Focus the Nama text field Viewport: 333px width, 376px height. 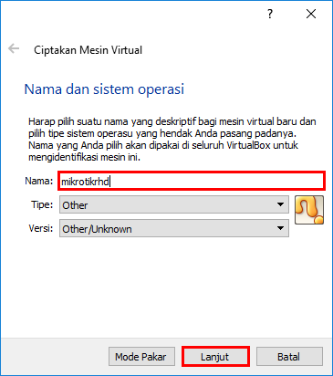[192, 182]
